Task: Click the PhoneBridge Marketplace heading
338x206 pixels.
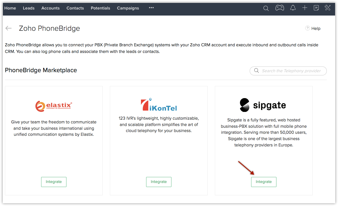Action: pos(41,70)
